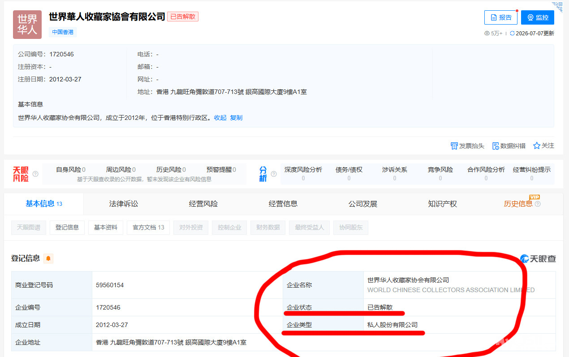Click the orange bell icon beside 登记信息
Image resolution: width=569 pixels, height=357 pixels.
48,258
